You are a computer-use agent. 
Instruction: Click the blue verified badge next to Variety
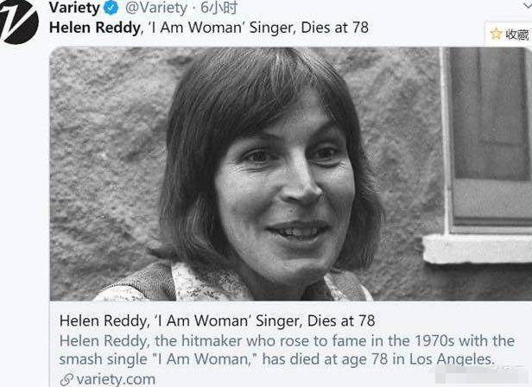pyautogui.click(x=111, y=8)
